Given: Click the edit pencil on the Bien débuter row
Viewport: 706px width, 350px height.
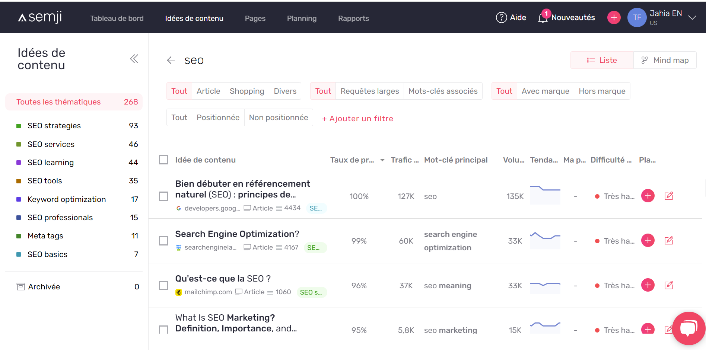Looking at the screenshot, I should (669, 196).
